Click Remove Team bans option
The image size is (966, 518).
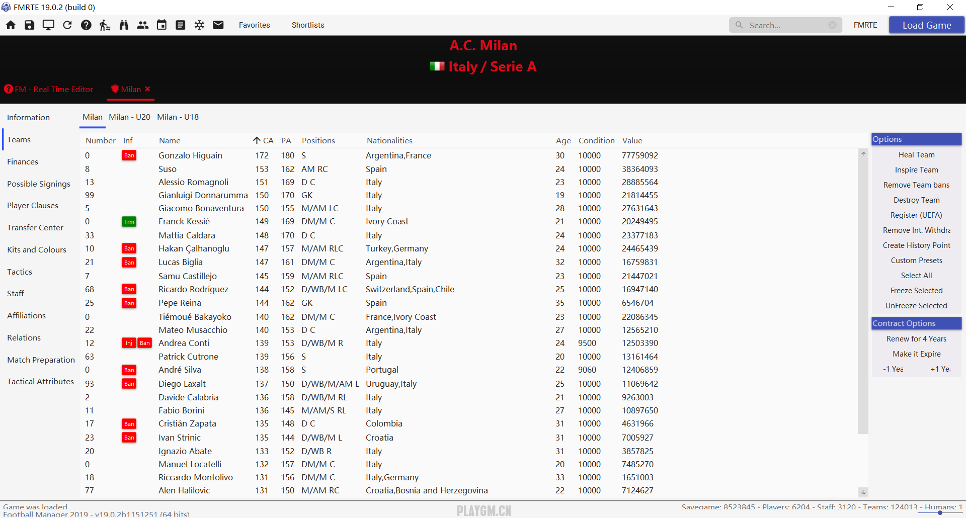point(917,185)
